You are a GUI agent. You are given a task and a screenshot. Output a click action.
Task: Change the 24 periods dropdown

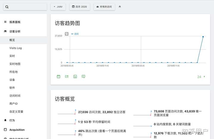click(x=201, y=77)
